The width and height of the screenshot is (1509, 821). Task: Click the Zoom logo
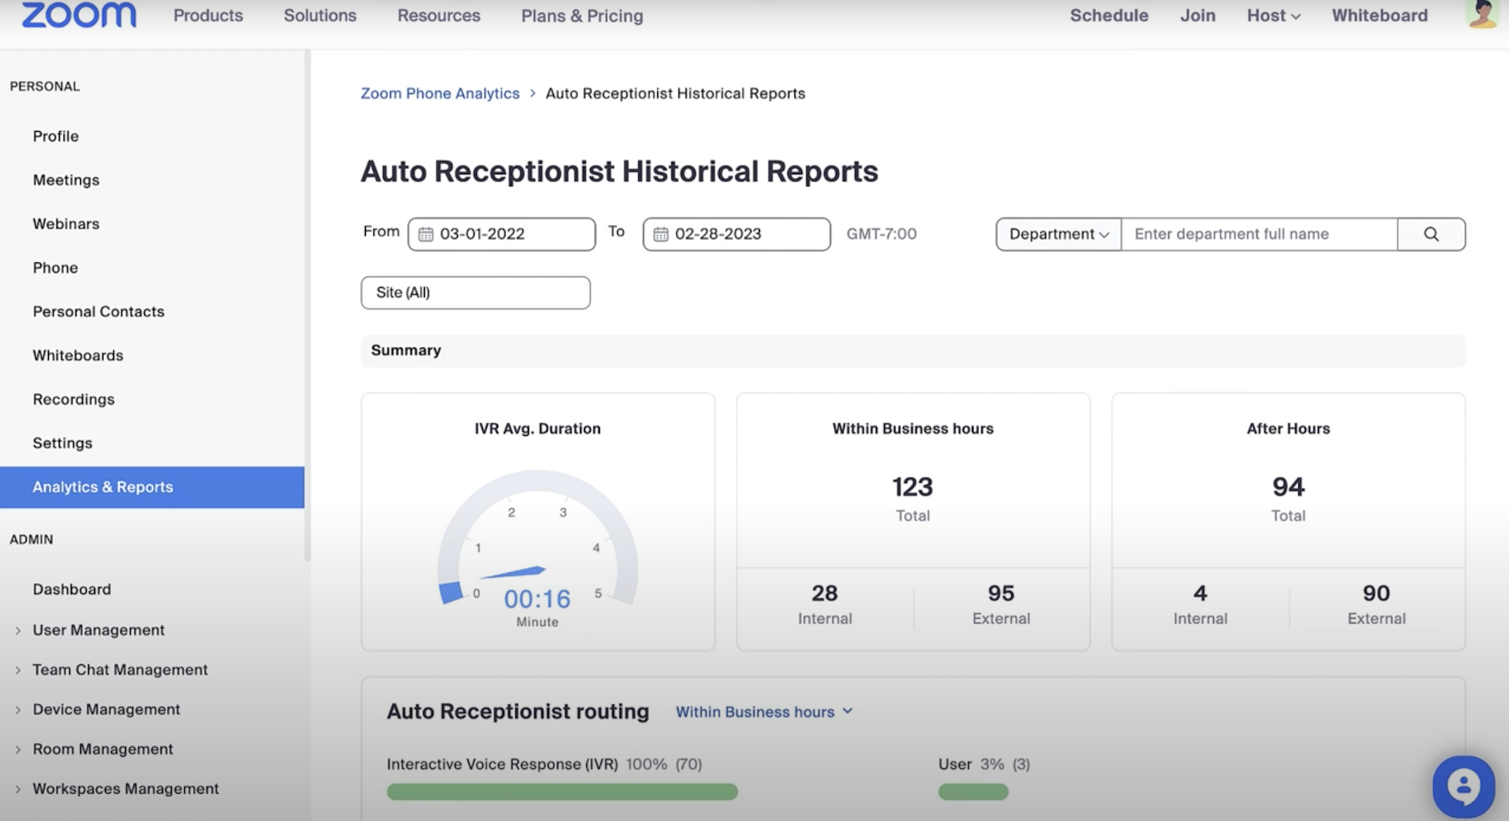(78, 14)
